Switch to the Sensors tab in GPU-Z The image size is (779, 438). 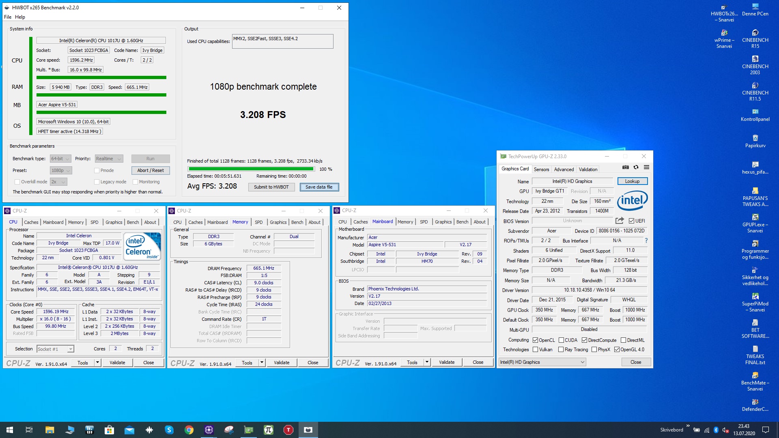point(541,170)
